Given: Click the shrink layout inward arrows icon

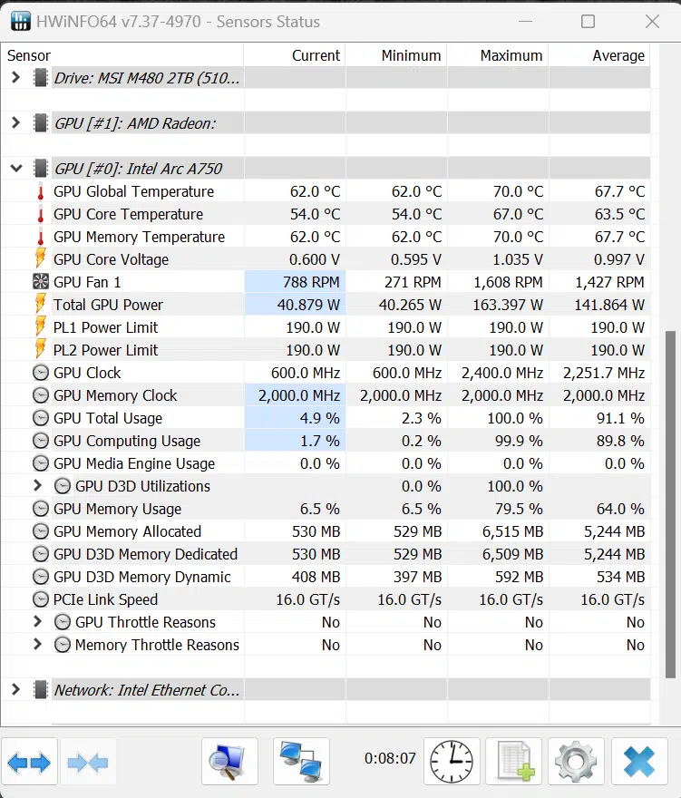Looking at the screenshot, I should [x=88, y=762].
